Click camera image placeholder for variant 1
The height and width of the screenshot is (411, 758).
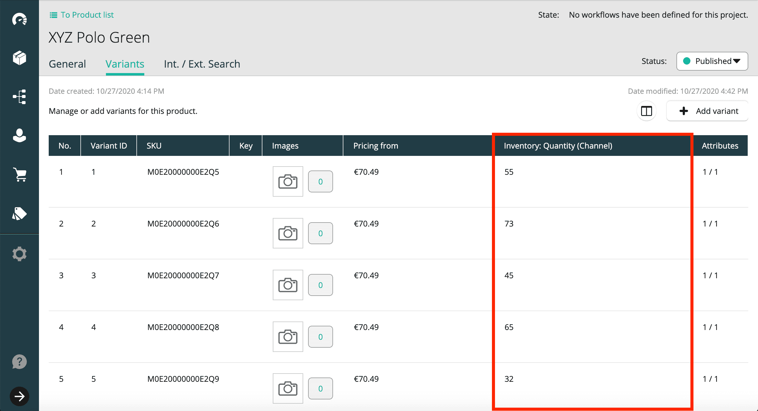point(288,181)
